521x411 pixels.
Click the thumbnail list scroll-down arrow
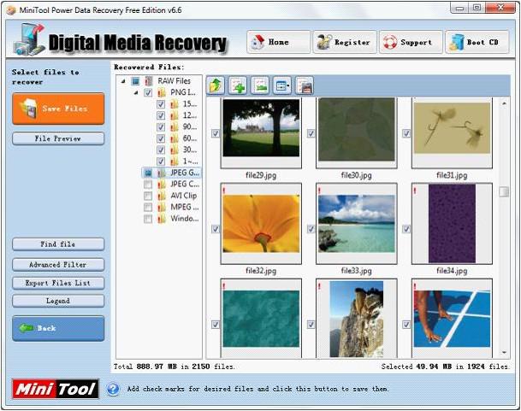(504, 353)
